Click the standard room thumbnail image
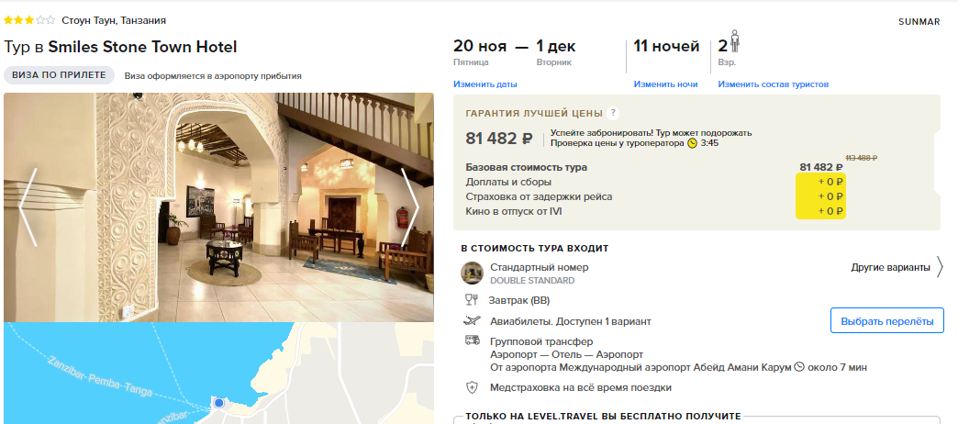 pyautogui.click(x=472, y=273)
